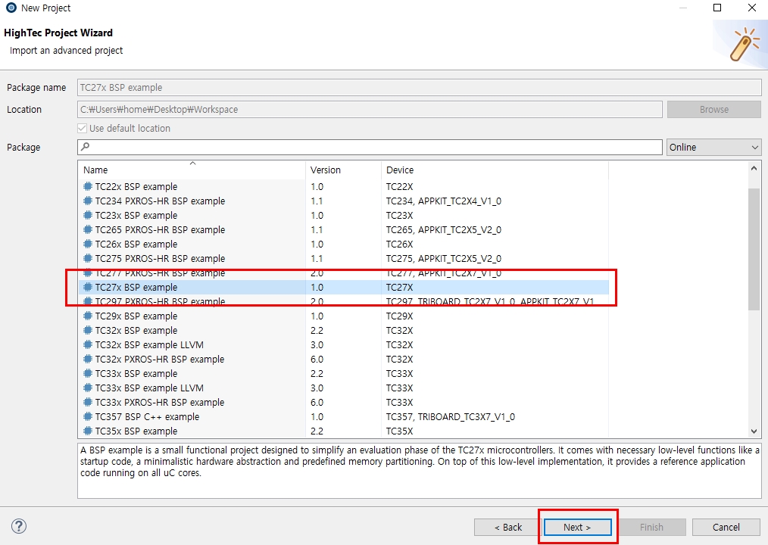Click the Back button
Screen dimensions: 768x545
[508, 528]
